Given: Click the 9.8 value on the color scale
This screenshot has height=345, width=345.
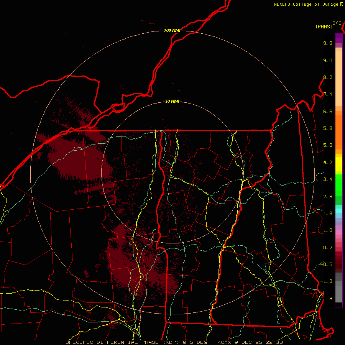Looking at the screenshot, I should (x=328, y=43).
